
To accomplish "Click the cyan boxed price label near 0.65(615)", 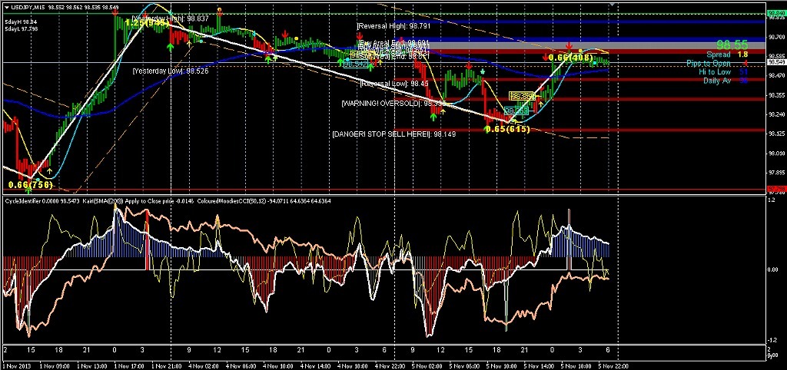I will tap(516, 111).
